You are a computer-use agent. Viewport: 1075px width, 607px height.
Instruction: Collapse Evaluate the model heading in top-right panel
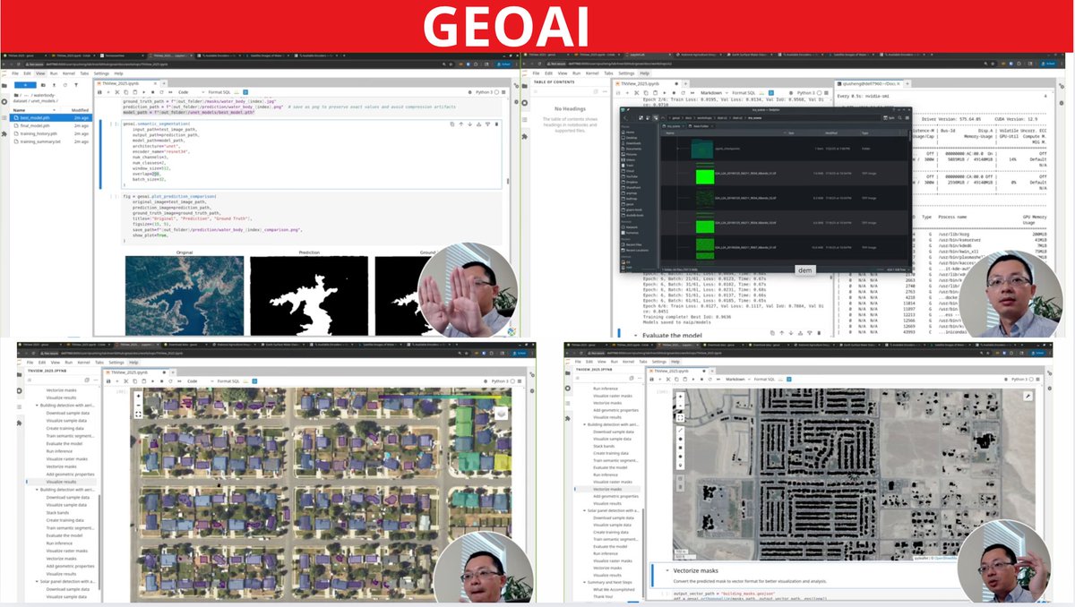(633, 334)
